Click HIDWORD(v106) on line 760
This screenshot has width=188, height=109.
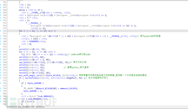click(x=37, y=41)
